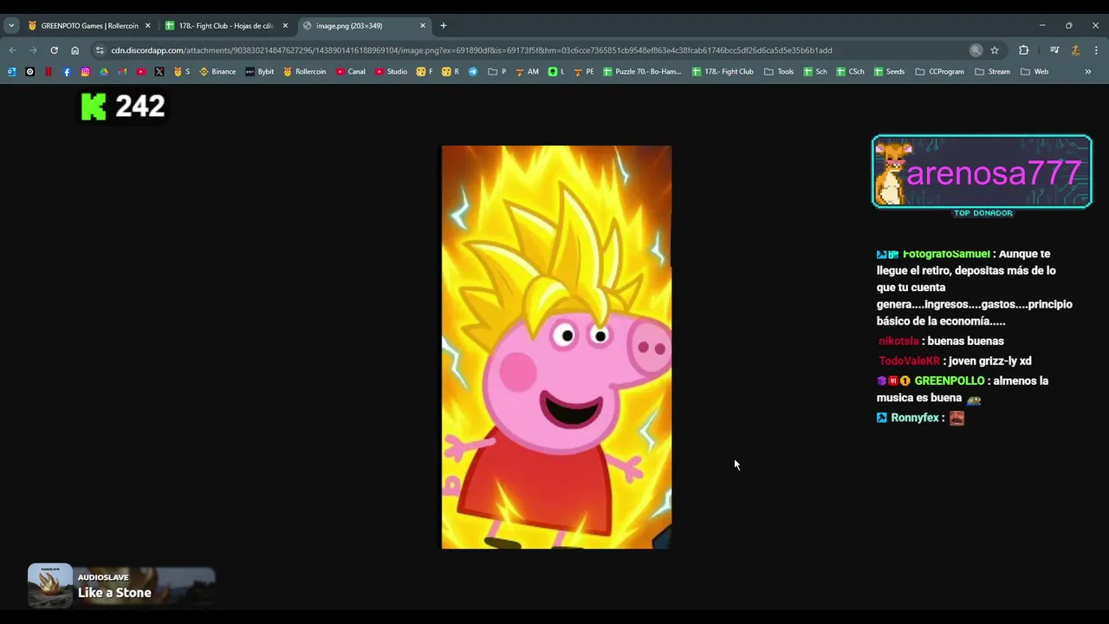Focus the address bar URL
1109x624 pixels.
tap(471, 50)
